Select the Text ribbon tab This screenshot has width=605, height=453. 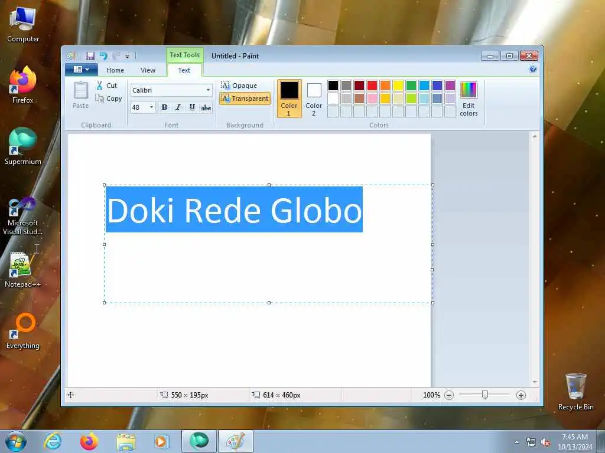point(184,70)
